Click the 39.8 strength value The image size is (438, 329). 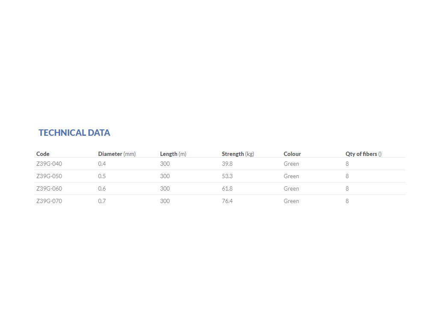click(x=227, y=164)
